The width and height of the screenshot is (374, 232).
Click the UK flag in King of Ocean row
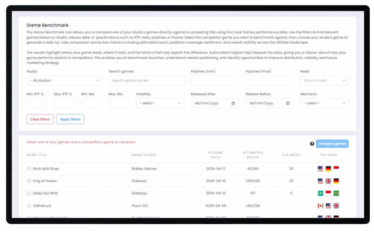(328, 181)
